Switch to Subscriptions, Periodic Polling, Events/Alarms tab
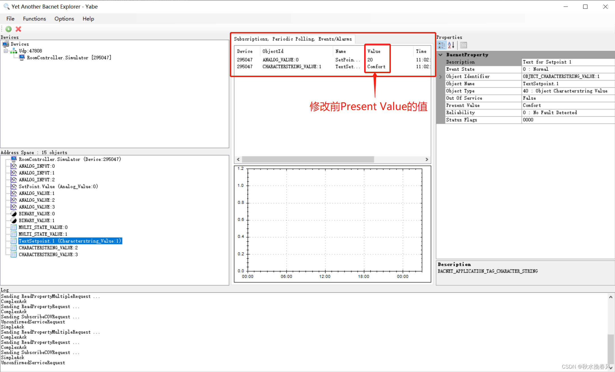Viewport: 615px width, 372px height. coord(293,39)
